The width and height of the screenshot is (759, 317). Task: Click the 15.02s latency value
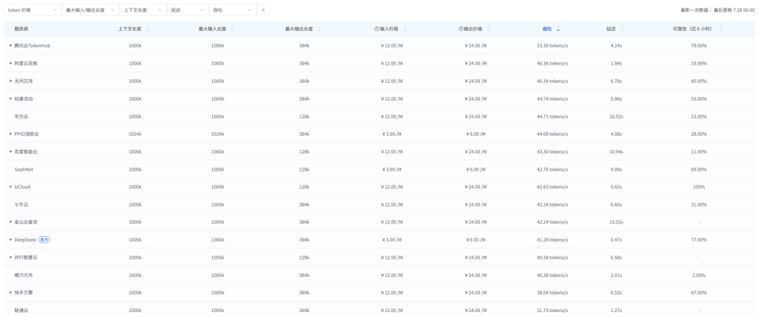(x=616, y=221)
